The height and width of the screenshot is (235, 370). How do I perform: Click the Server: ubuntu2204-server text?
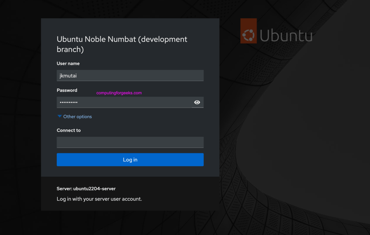[x=86, y=189]
